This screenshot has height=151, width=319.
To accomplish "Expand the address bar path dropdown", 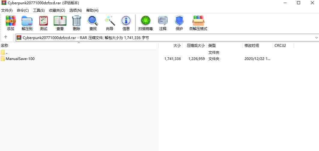I will pyautogui.click(x=316, y=38).
